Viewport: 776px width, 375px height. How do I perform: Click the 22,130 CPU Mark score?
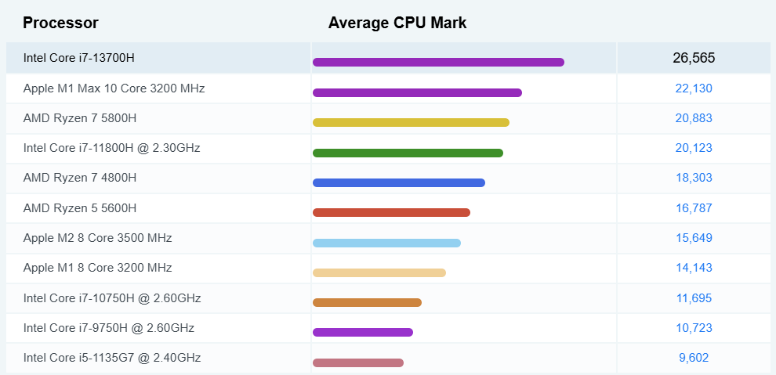pyautogui.click(x=694, y=88)
